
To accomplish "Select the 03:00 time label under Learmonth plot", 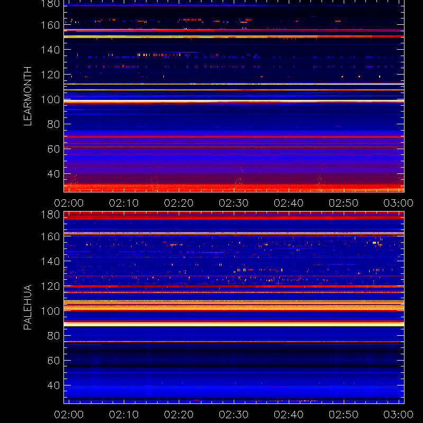I will click(399, 203).
